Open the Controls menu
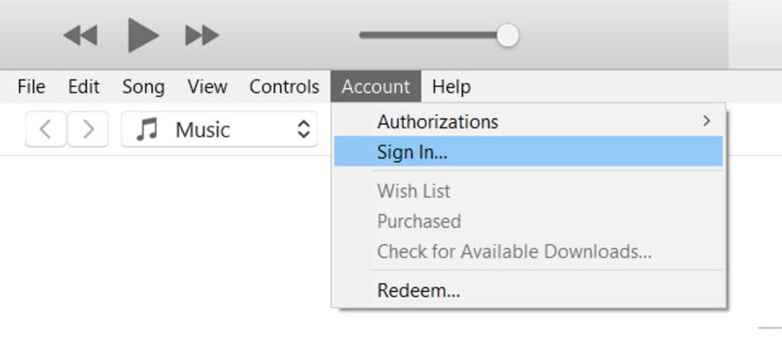 [285, 87]
